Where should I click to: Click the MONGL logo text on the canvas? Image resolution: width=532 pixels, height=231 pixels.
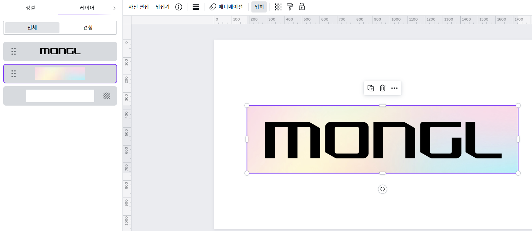(x=383, y=140)
